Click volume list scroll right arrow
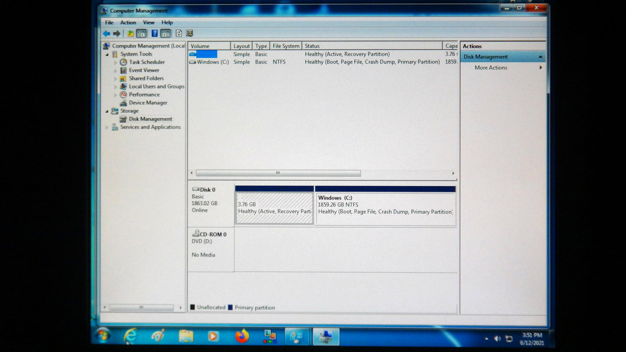626x352 pixels. tap(453, 173)
